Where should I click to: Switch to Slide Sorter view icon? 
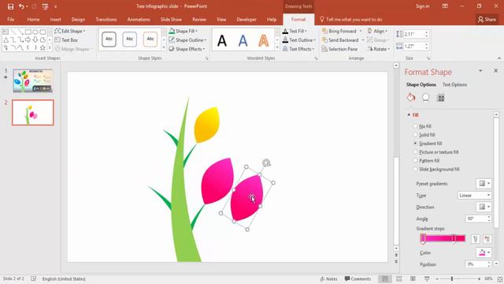(x=399, y=278)
